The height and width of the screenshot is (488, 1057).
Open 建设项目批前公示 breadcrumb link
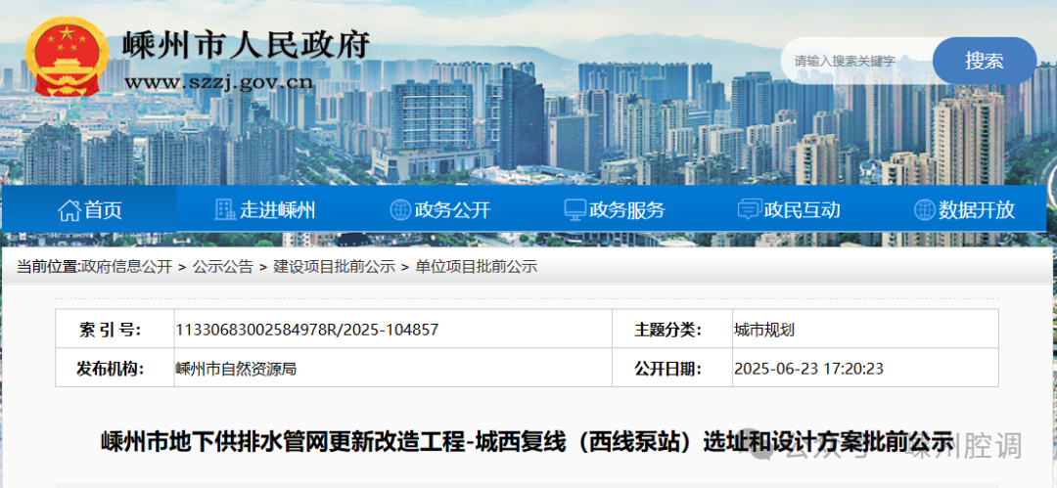334,267
